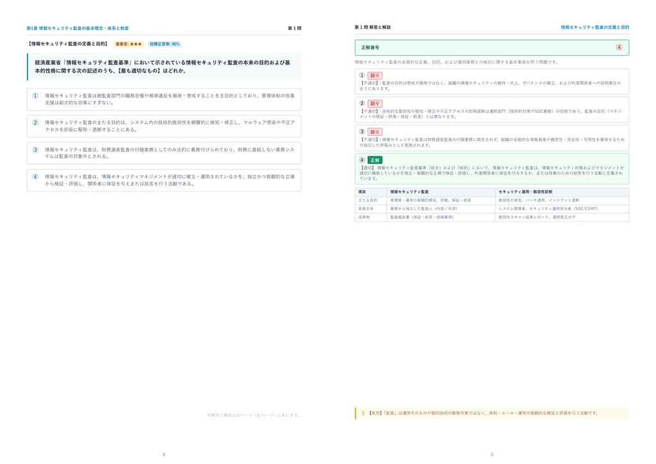Click the green 正解 badge in explanation ④
Viewport: 656px width, 464px height.
pos(375,160)
